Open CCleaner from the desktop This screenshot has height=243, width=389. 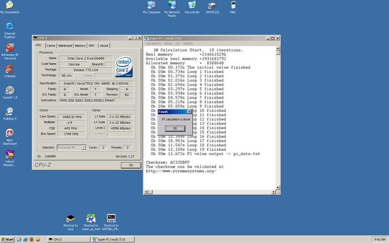pos(10,69)
